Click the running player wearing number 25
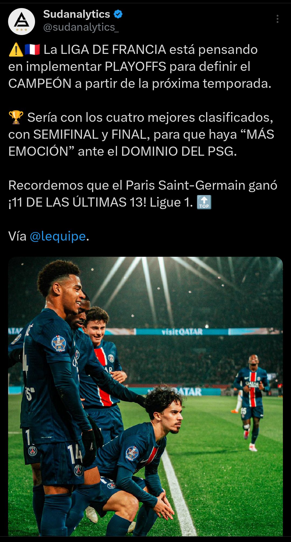This screenshot has height=542, width=291. click(x=252, y=402)
